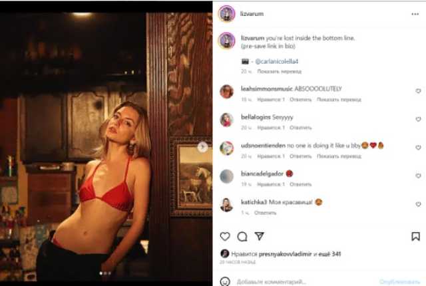Viewport: 426px width, 286px height.
Task: Open lizvarum profile picture in post header
Action: coord(226,13)
